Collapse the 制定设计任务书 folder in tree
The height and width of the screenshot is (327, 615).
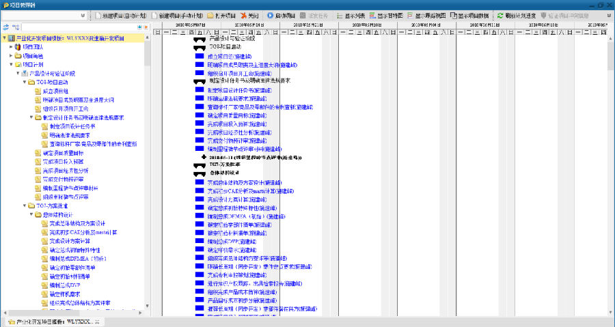[x=31, y=117]
